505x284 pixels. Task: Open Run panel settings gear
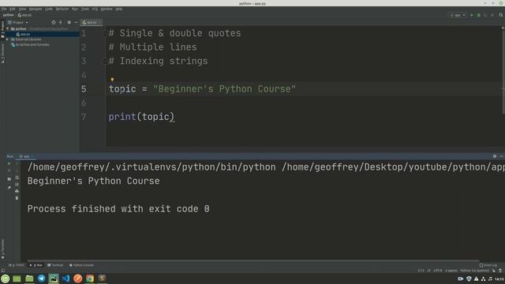[x=495, y=156]
